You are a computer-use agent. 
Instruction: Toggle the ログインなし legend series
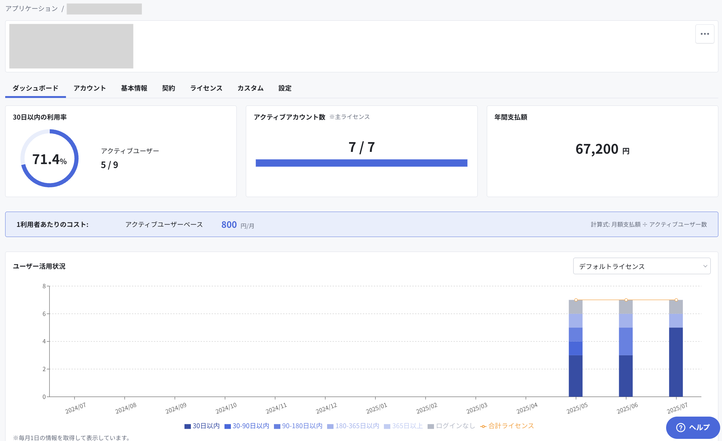[x=451, y=426]
